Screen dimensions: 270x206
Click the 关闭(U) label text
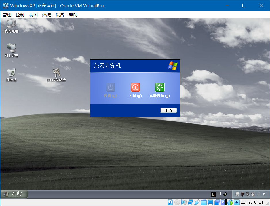point(135,96)
